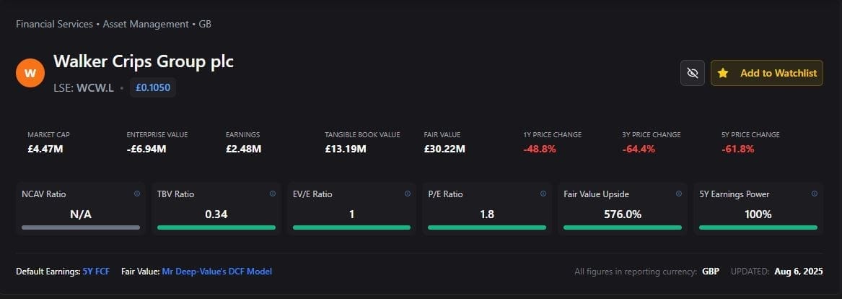
Task: Open Mr Deep-Value's DCF Model link
Action: coord(217,272)
